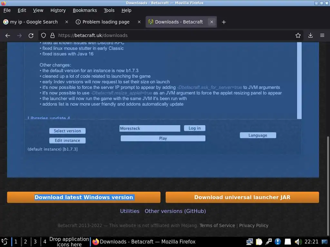330x247 pixels.
Task: Click the forward navigation arrow
Action: (19, 35)
